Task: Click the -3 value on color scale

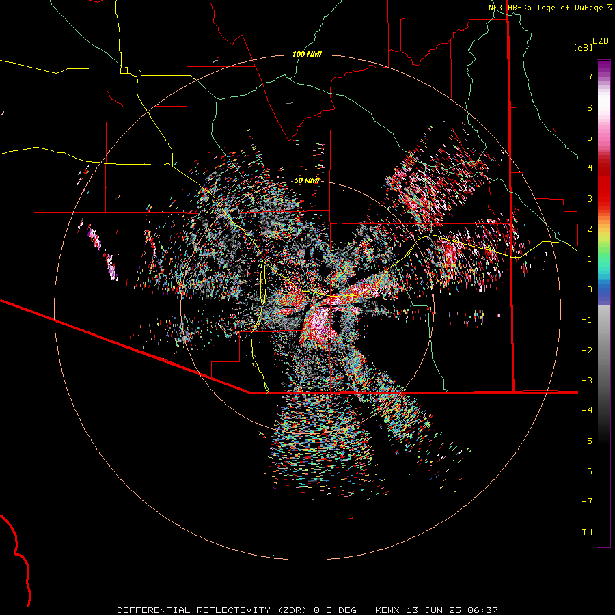Action: click(587, 381)
